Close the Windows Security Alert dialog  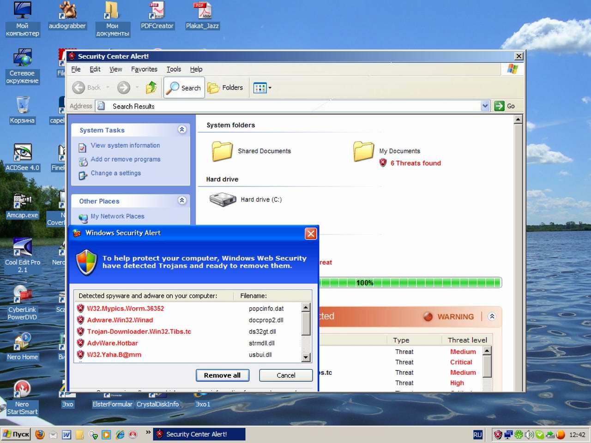[311, 233]
